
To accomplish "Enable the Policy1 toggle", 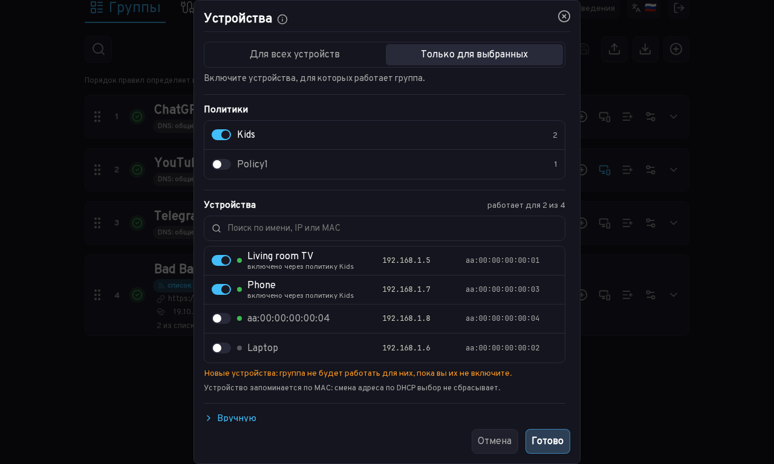I will [221, 164].
